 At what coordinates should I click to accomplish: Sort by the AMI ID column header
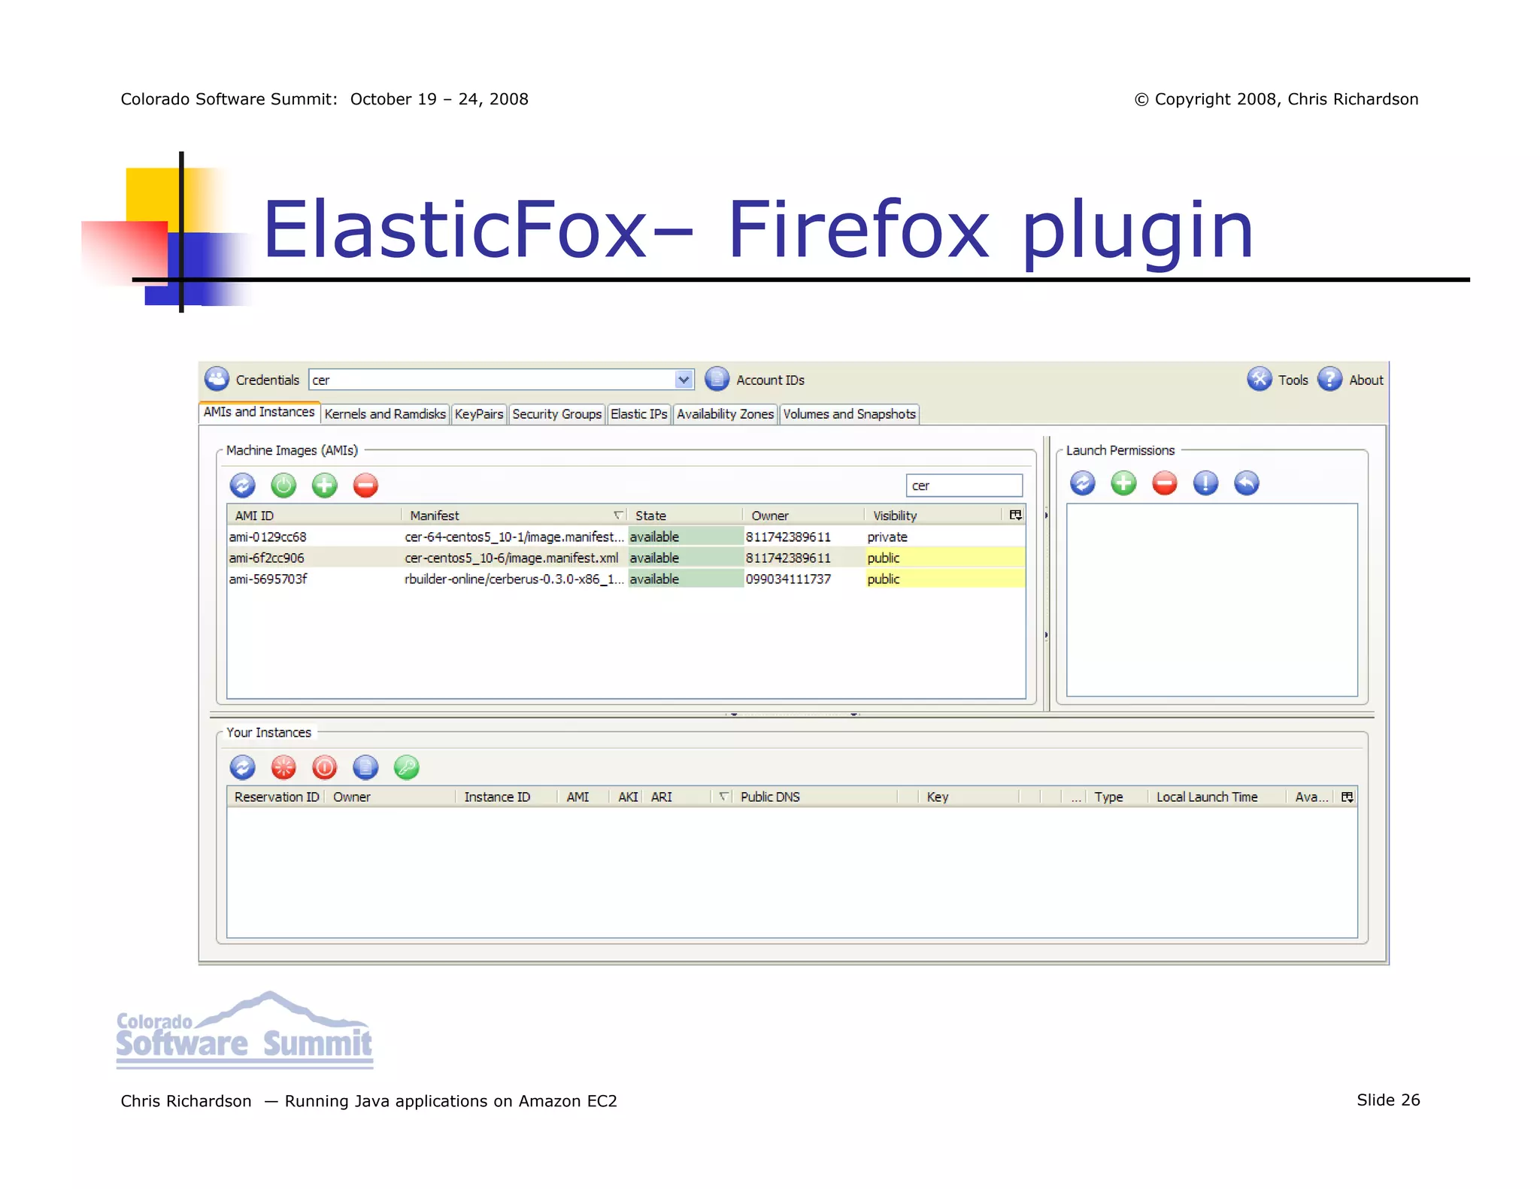(x=314, y=516)
